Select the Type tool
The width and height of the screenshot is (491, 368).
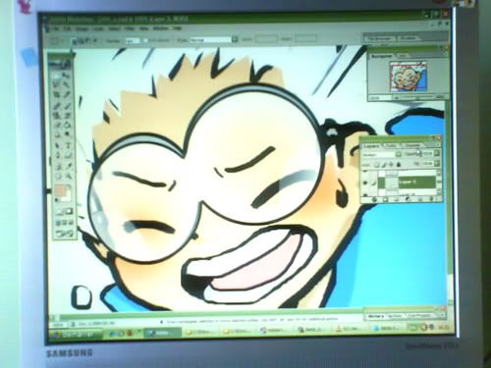tap(68, 145)
